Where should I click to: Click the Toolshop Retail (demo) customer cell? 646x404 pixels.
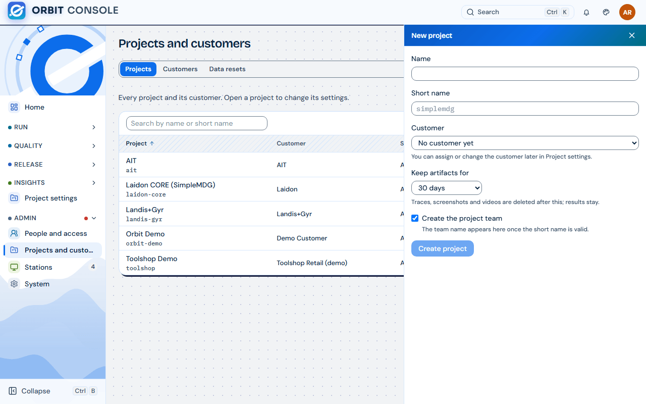pos(312,263)
